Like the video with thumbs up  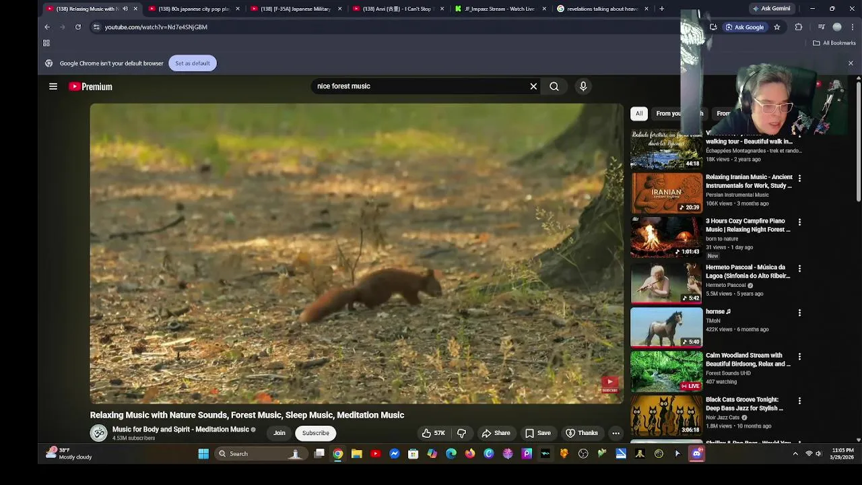point(433,433)
